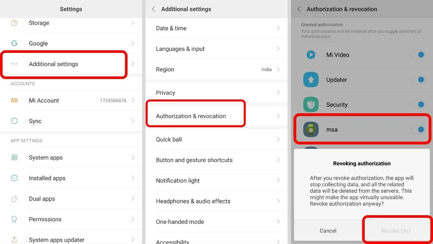Tap the System apps updater label
Screen dimensions: 433x244
point(57,240)
